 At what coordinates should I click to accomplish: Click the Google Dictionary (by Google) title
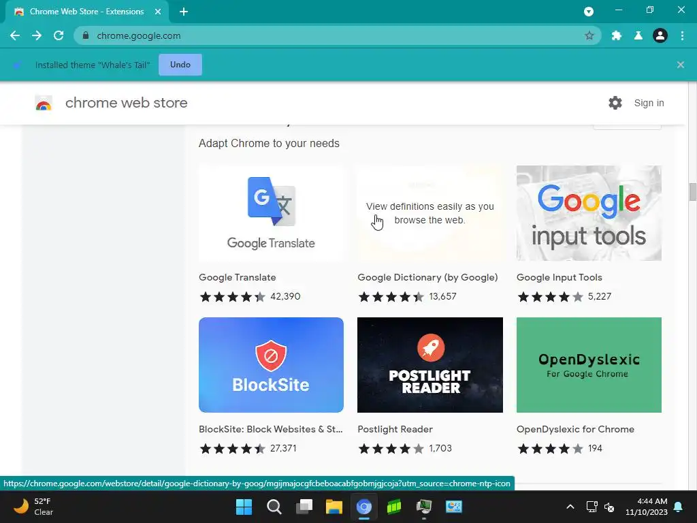[427, 277]
